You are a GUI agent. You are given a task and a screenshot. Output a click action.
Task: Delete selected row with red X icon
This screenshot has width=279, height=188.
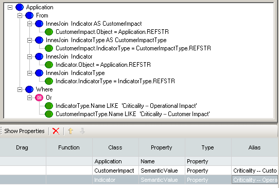click(56, 131)
